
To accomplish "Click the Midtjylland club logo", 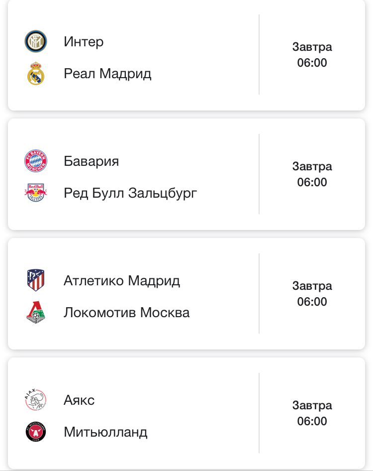I will (36, 432).
